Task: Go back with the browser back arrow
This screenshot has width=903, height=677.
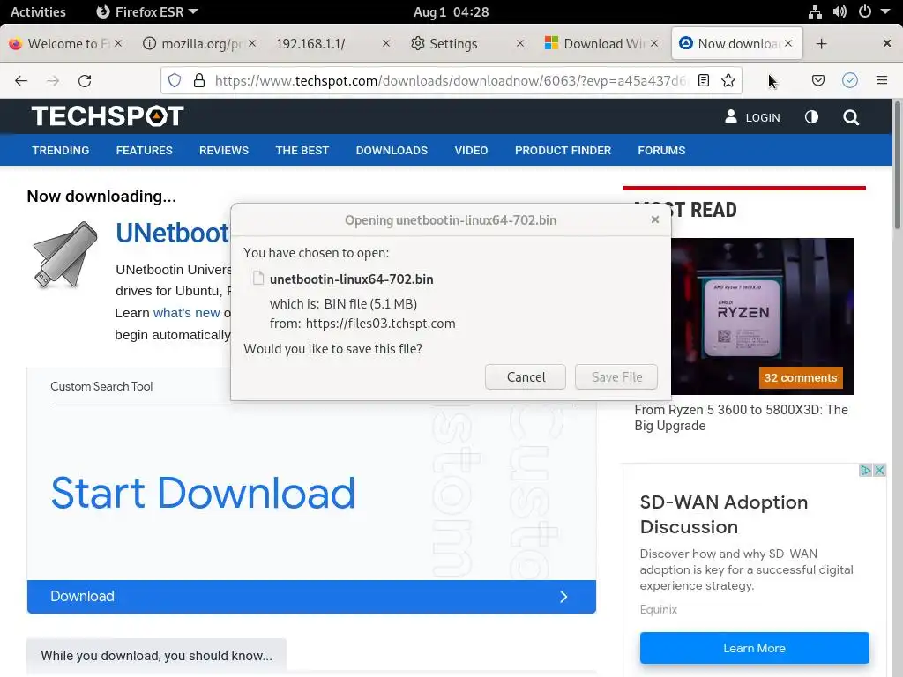Action: coord(21,80)
